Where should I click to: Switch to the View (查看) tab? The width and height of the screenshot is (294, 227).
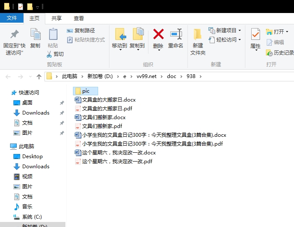pyautogui.click(x=78, y=18)
